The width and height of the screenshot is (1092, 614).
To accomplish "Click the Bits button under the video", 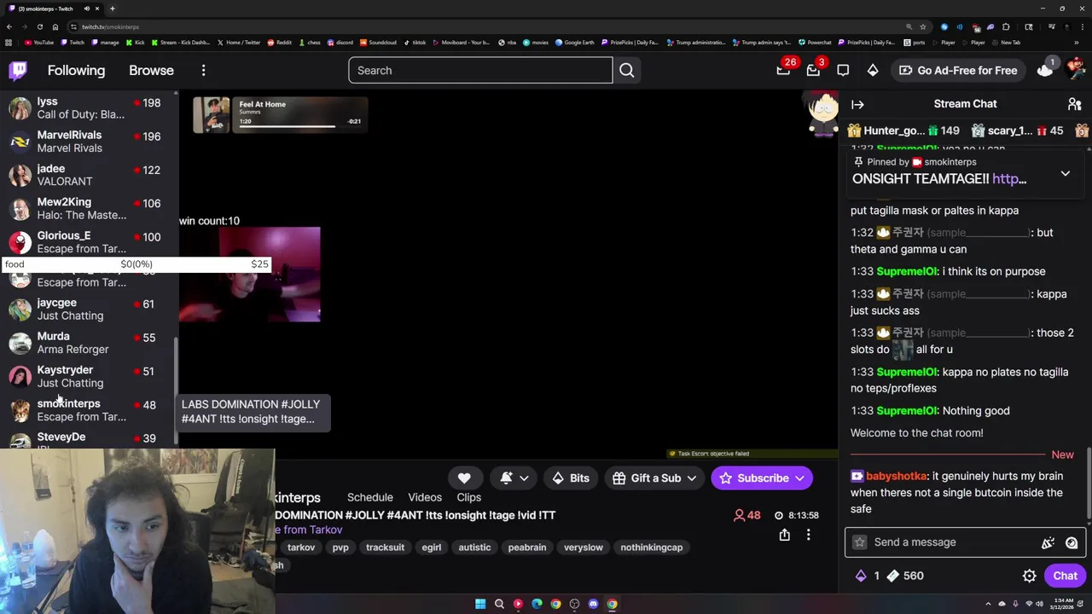I will click(569, 478).
